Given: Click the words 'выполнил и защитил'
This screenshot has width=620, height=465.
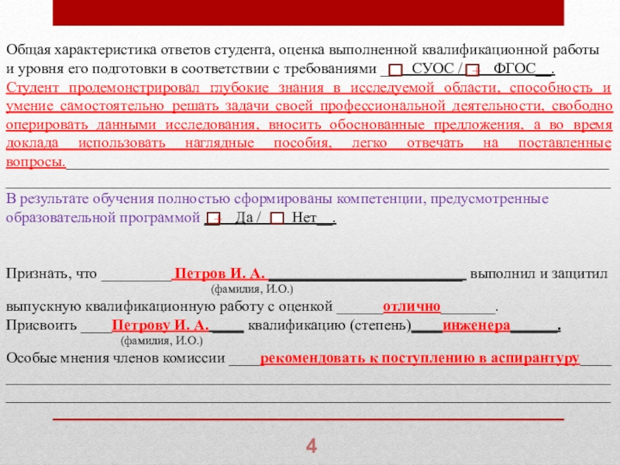Looking at the screenshot, I should click(x=539, y=274).
